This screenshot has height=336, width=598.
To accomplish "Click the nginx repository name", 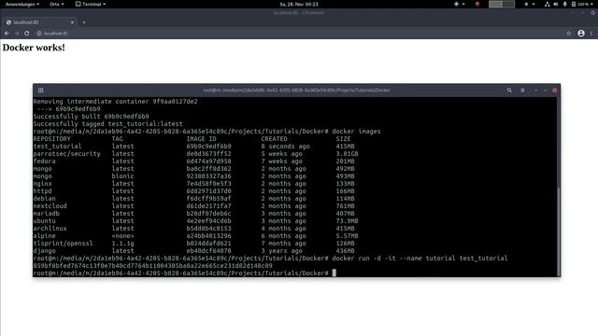I will (x=42, y=184).
